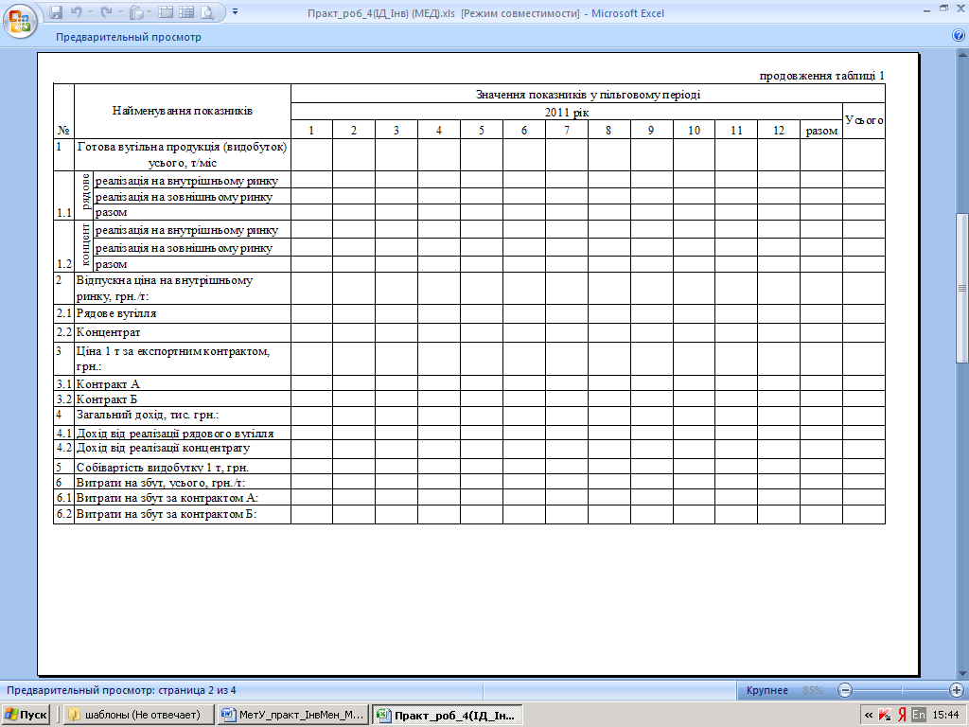Open the round Office button menu
Viewport: 969px width, 727px height.
[x=20, y=21]
